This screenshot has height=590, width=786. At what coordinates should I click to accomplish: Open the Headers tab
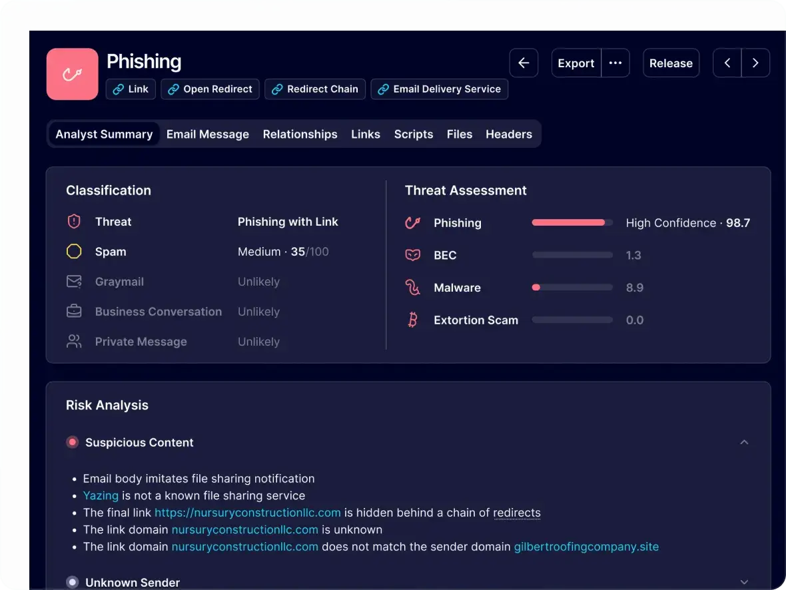click(x=508, y=134)
